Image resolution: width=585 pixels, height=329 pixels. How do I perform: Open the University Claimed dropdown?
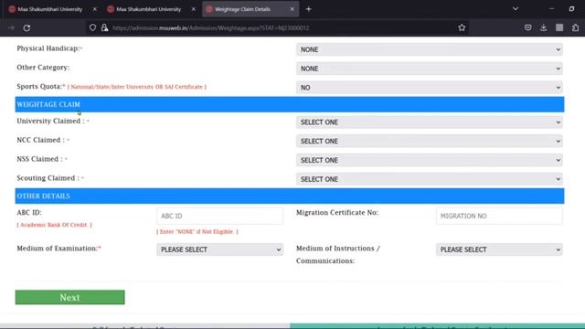430,122
